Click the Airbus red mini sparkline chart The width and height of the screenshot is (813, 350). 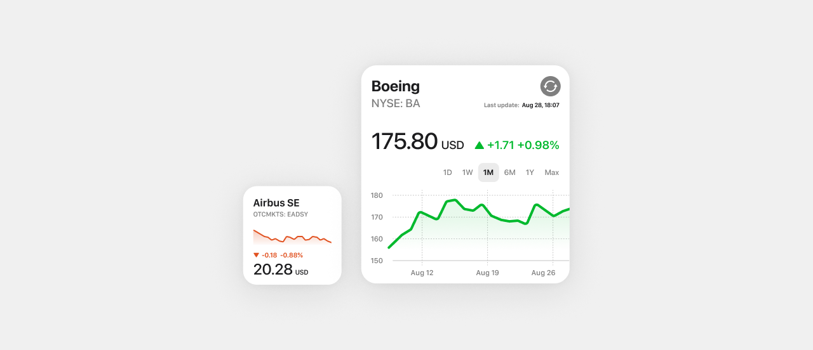point(292,237)
